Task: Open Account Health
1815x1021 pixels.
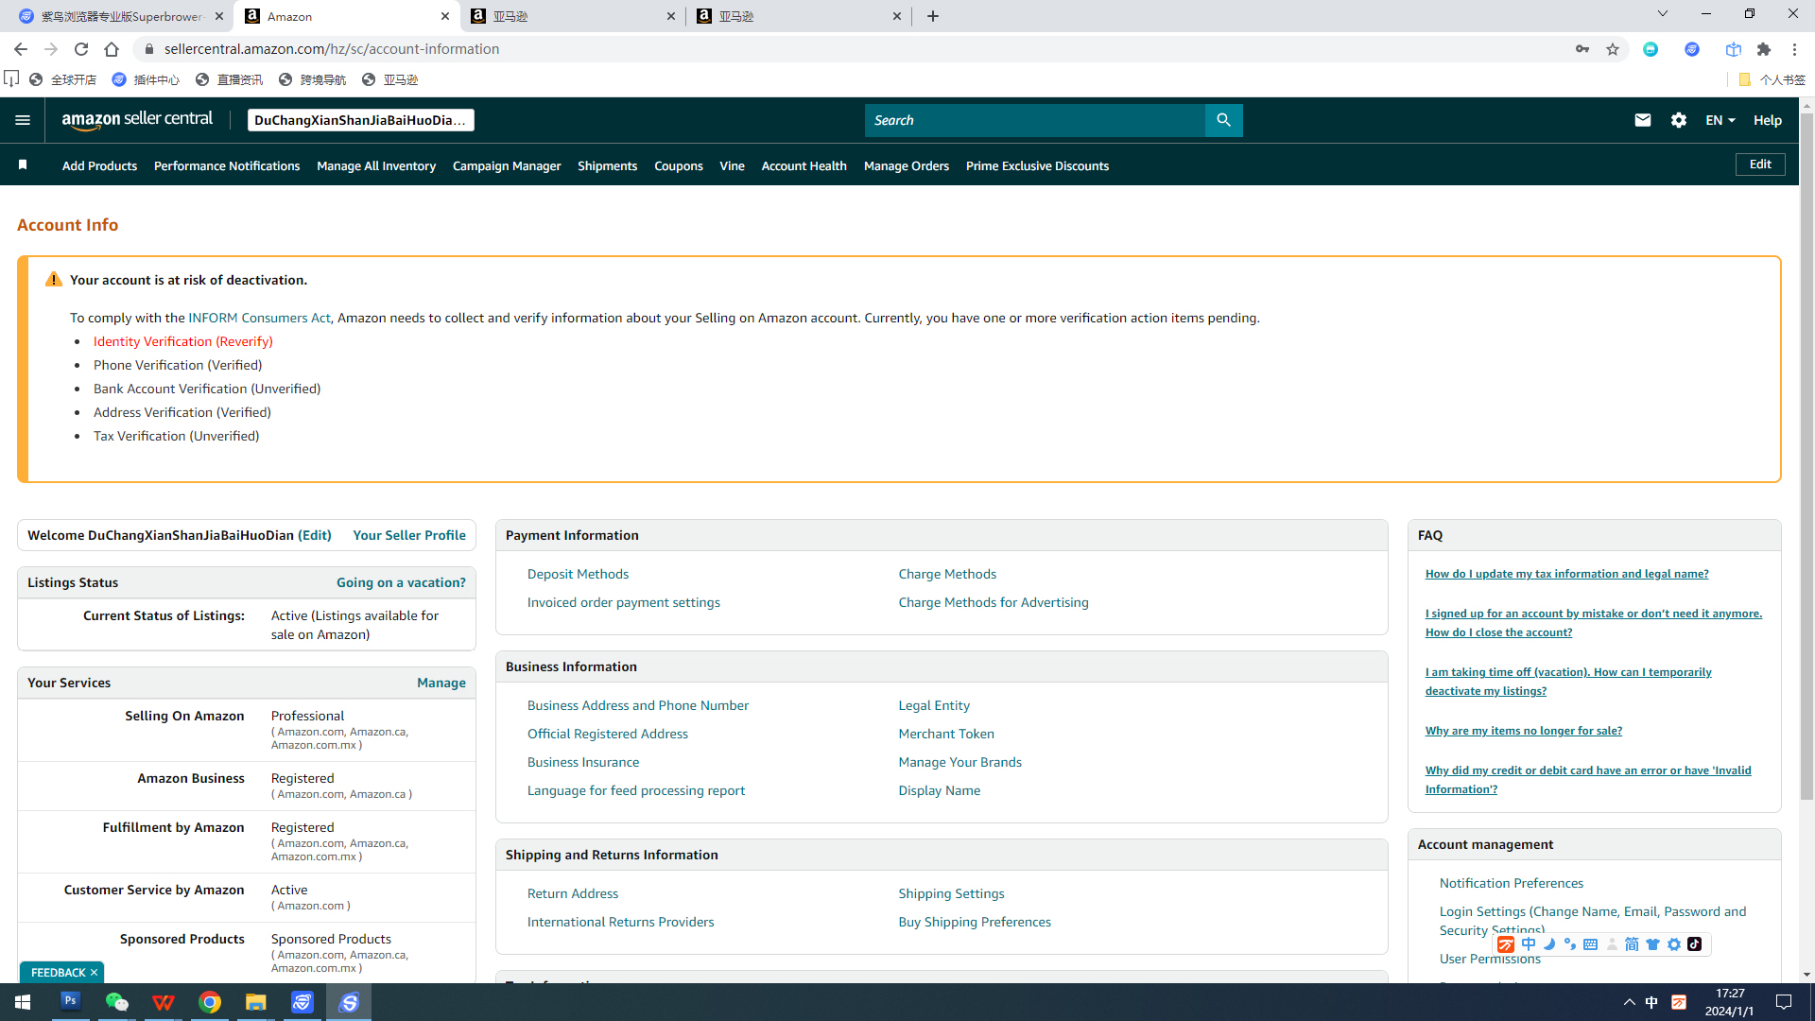Action: (804, 165)
